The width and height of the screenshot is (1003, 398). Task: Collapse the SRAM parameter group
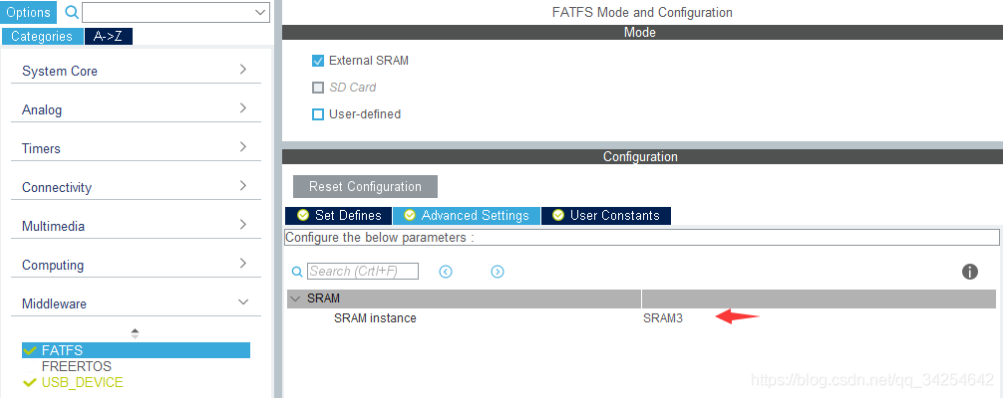tap(295, 298)
